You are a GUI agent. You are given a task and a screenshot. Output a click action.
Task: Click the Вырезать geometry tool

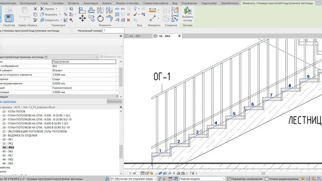49,15
